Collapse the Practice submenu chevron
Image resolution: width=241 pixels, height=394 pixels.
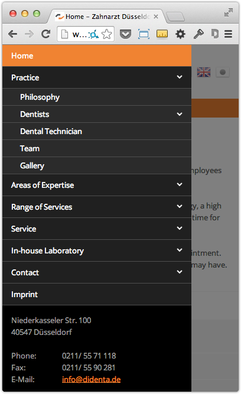pos(180,77)
